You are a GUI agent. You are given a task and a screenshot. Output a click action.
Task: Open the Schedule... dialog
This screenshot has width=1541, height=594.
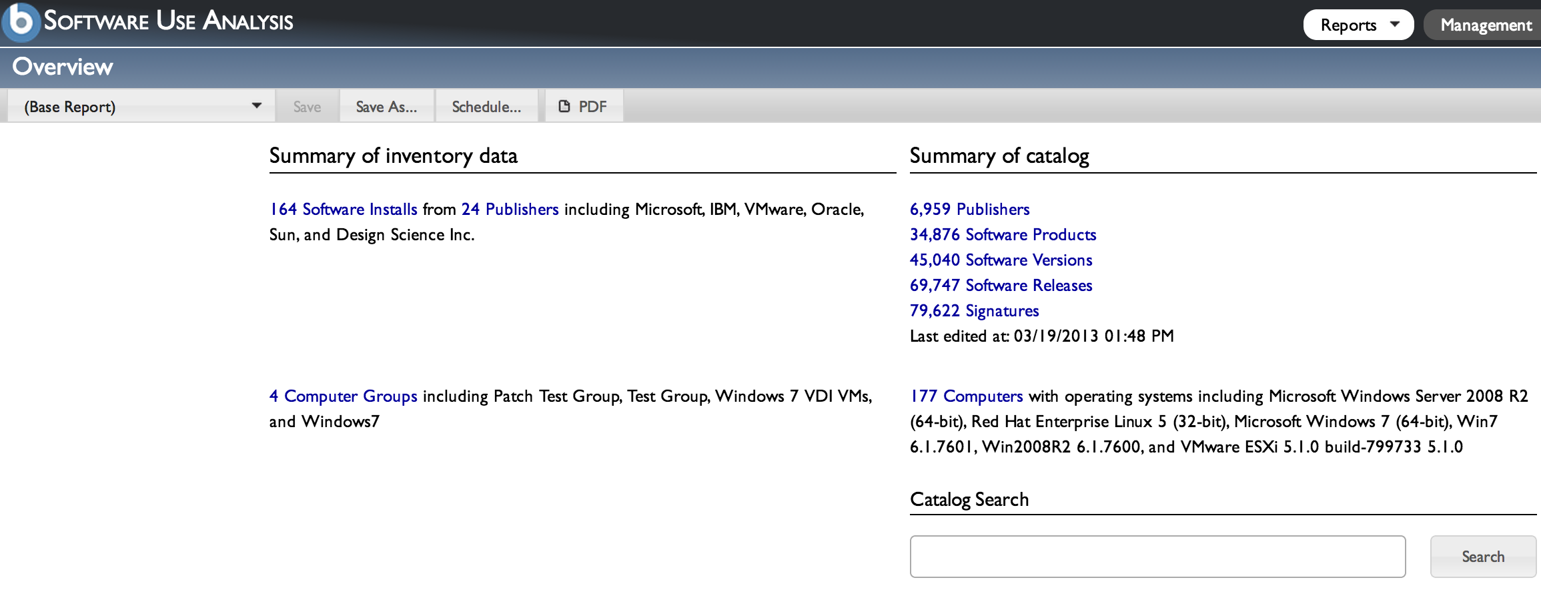point(486,107)
